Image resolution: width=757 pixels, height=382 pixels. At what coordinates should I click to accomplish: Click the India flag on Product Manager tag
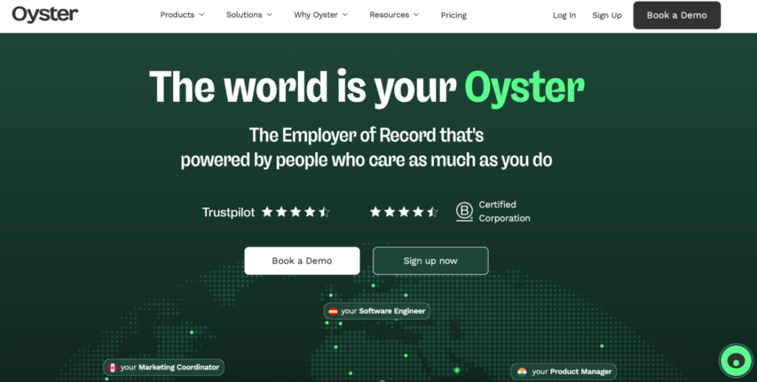[522, 372]
